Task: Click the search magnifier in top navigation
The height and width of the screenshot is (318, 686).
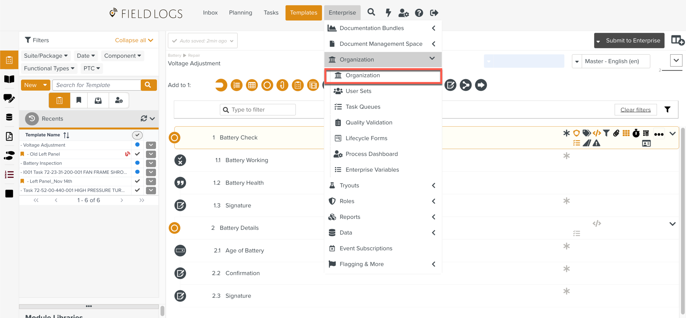Action: [x=371, y=12]
